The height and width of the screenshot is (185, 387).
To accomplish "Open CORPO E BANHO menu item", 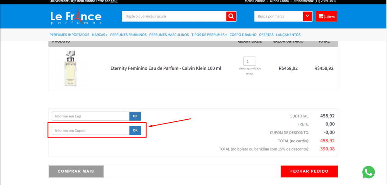I will [243, 35].
